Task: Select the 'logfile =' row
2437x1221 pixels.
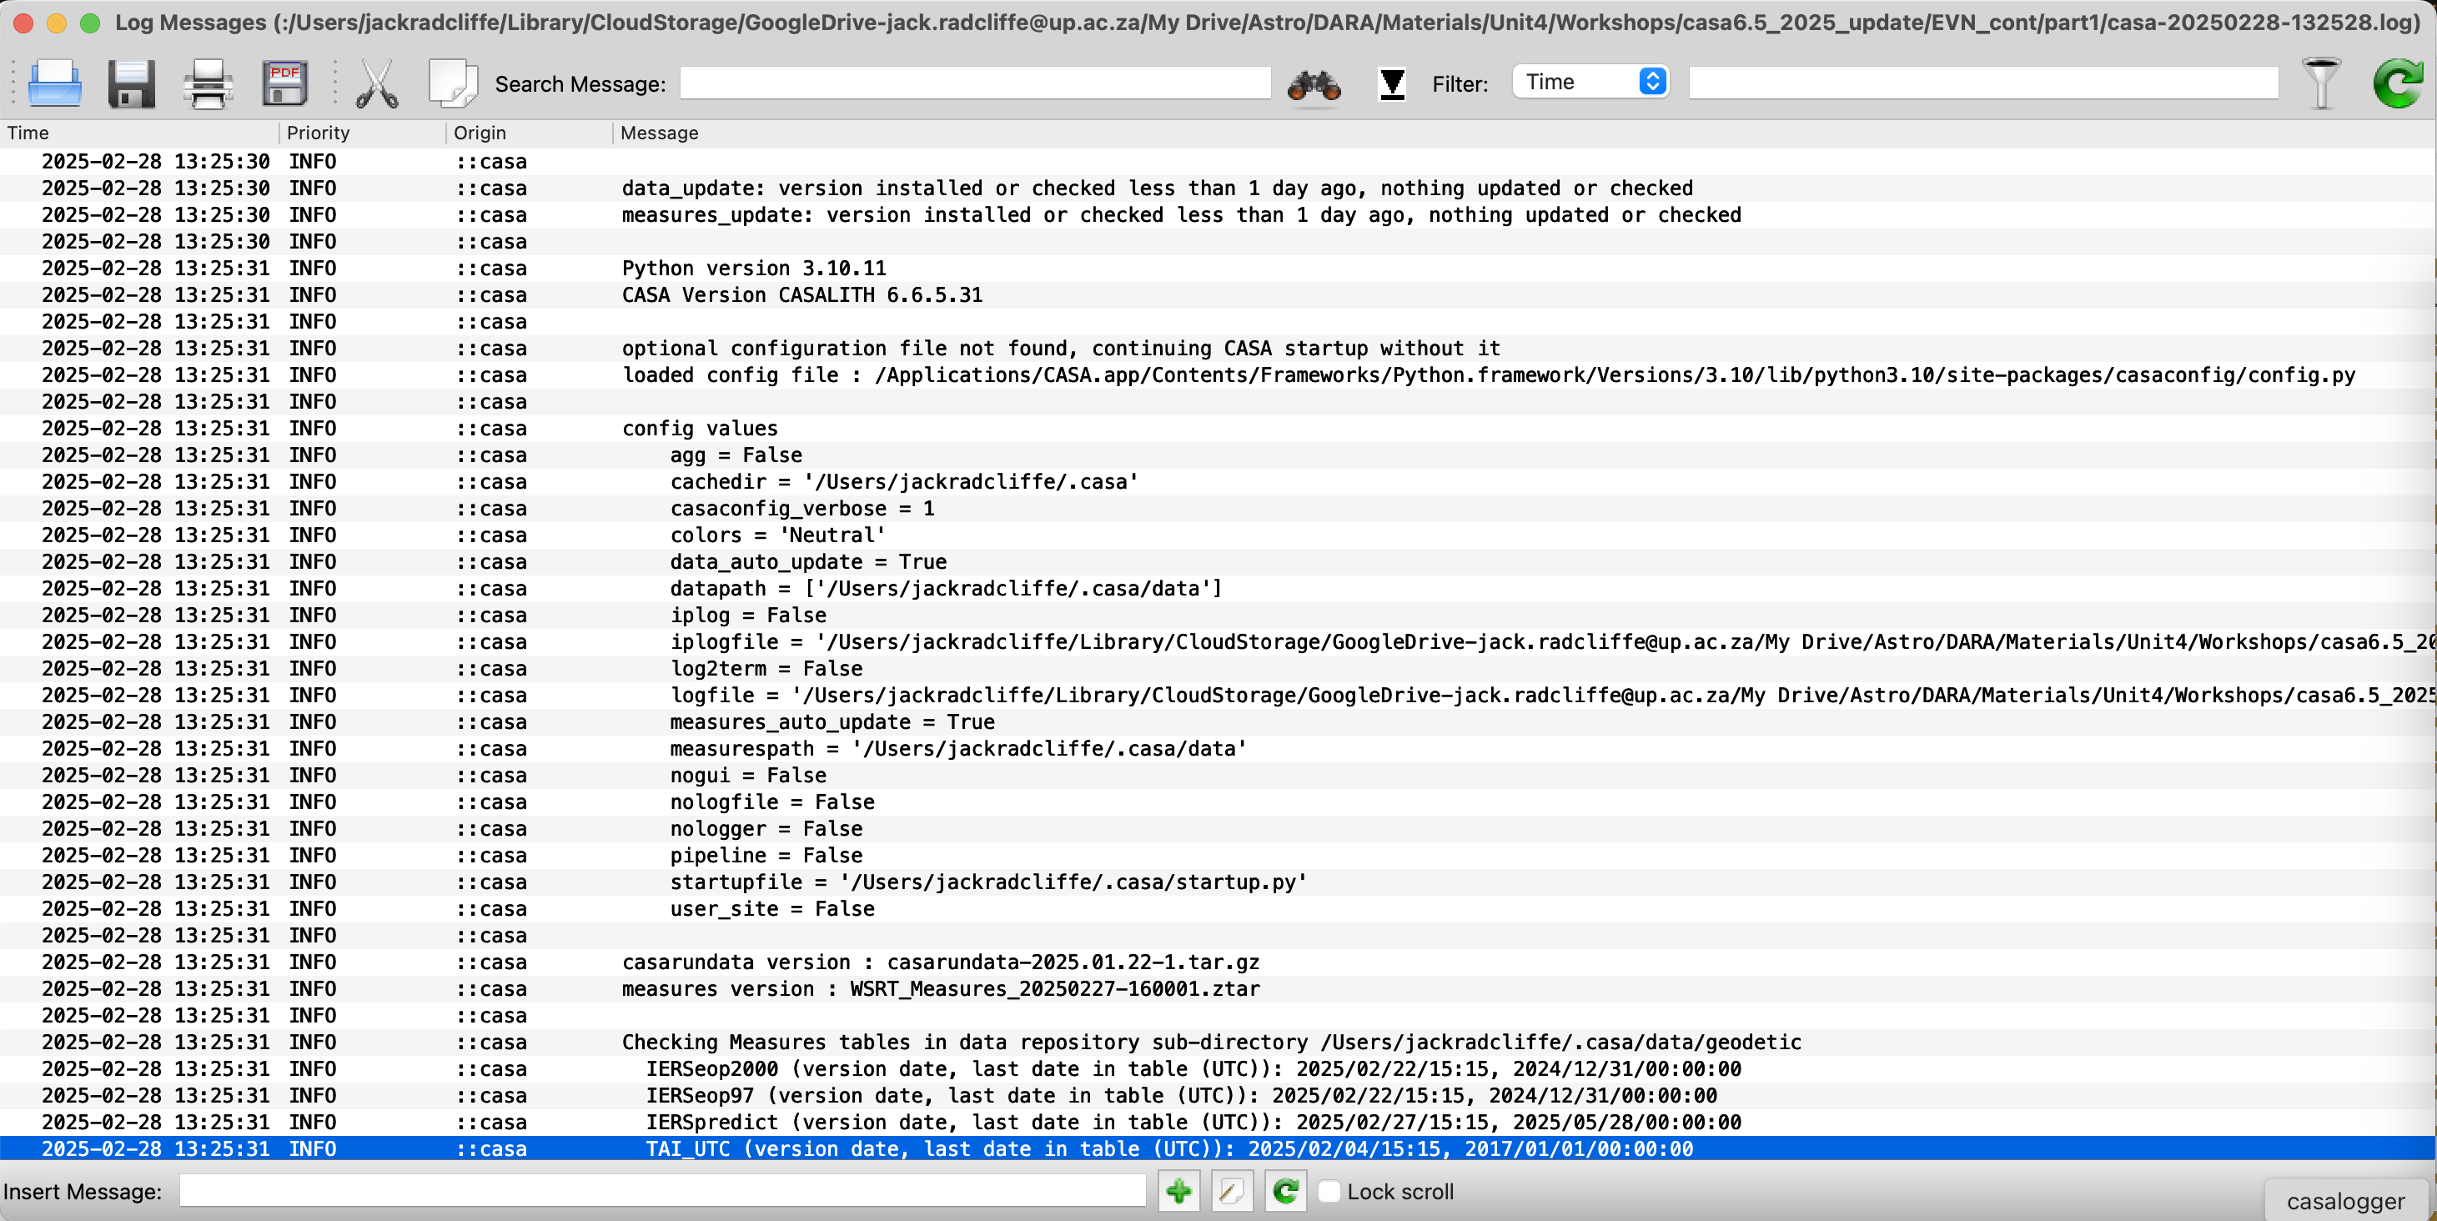Action: 1218,695
